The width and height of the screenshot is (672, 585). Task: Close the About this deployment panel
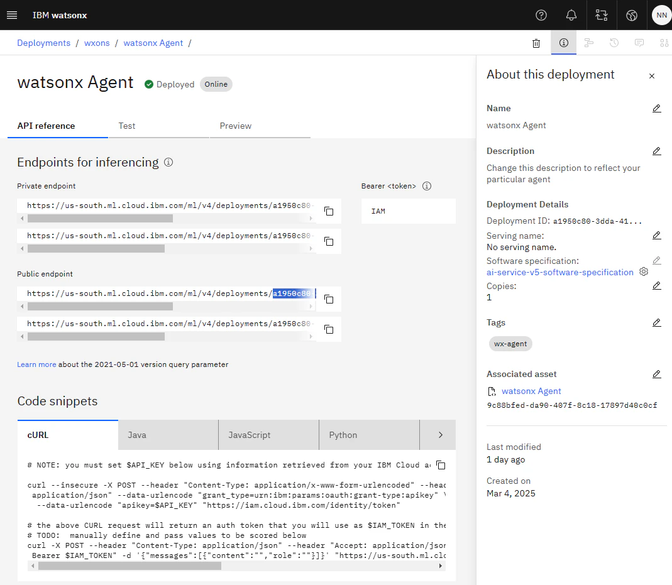(652, 76)
